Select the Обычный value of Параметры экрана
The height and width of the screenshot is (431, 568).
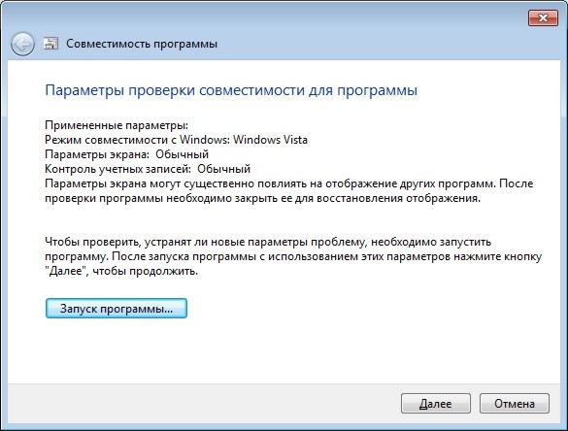click(x=183, y=154)
